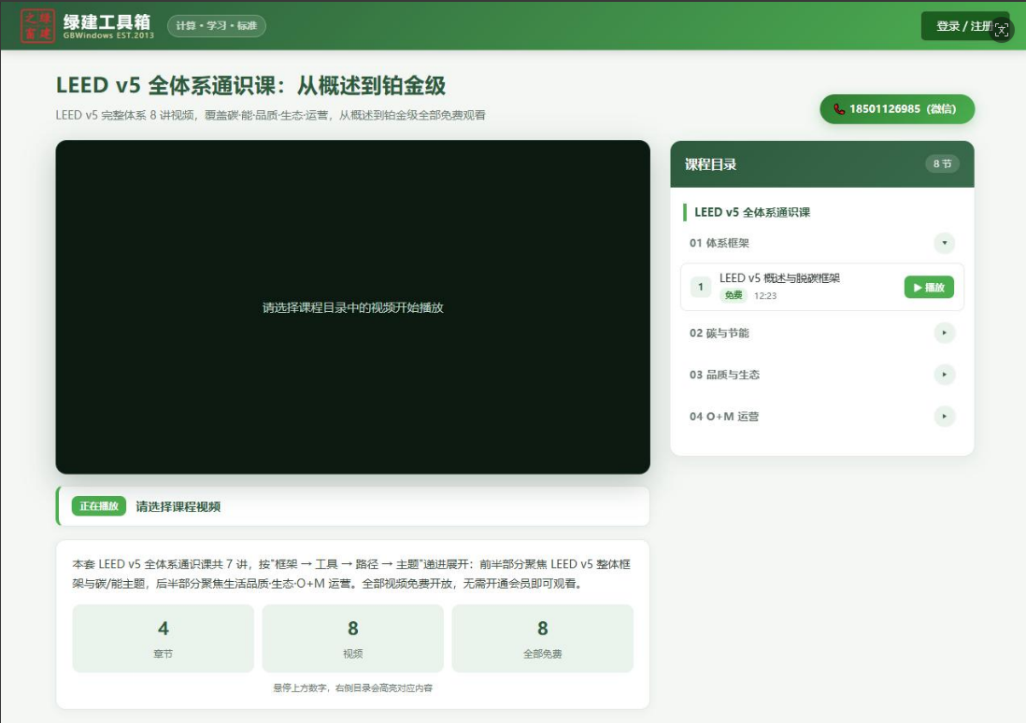Image resolution: width=1026 pixels, height=723 pixels.
Task: Click the expand icon at top-right corner
Action: click(1002, 30)
